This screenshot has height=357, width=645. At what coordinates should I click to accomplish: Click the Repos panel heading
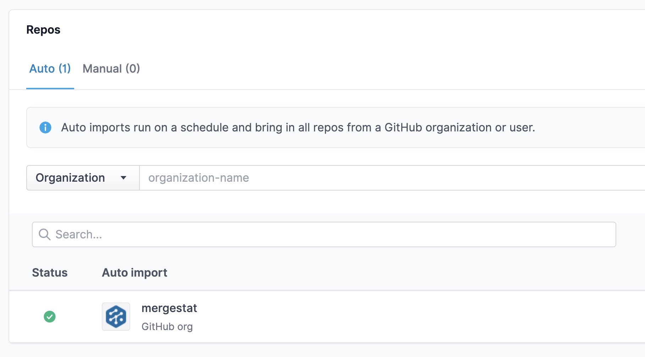43,30
